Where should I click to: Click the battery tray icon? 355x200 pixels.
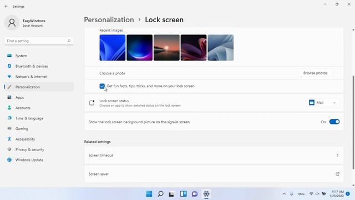324,194
